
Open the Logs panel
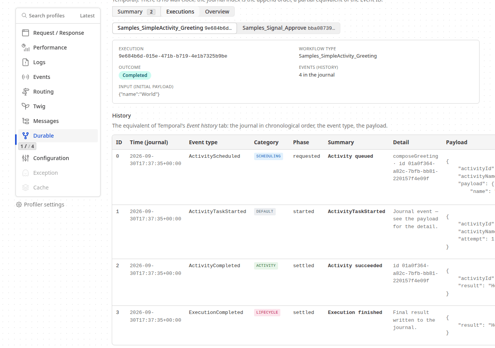click(58, 62)
